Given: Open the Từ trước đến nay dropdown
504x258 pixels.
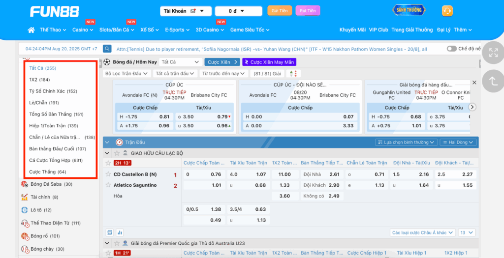Looking at the screenshot, I should [224, 74].
